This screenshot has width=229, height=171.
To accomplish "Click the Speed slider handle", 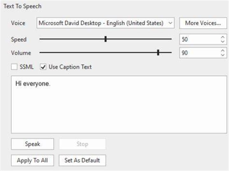I will 106,39.
